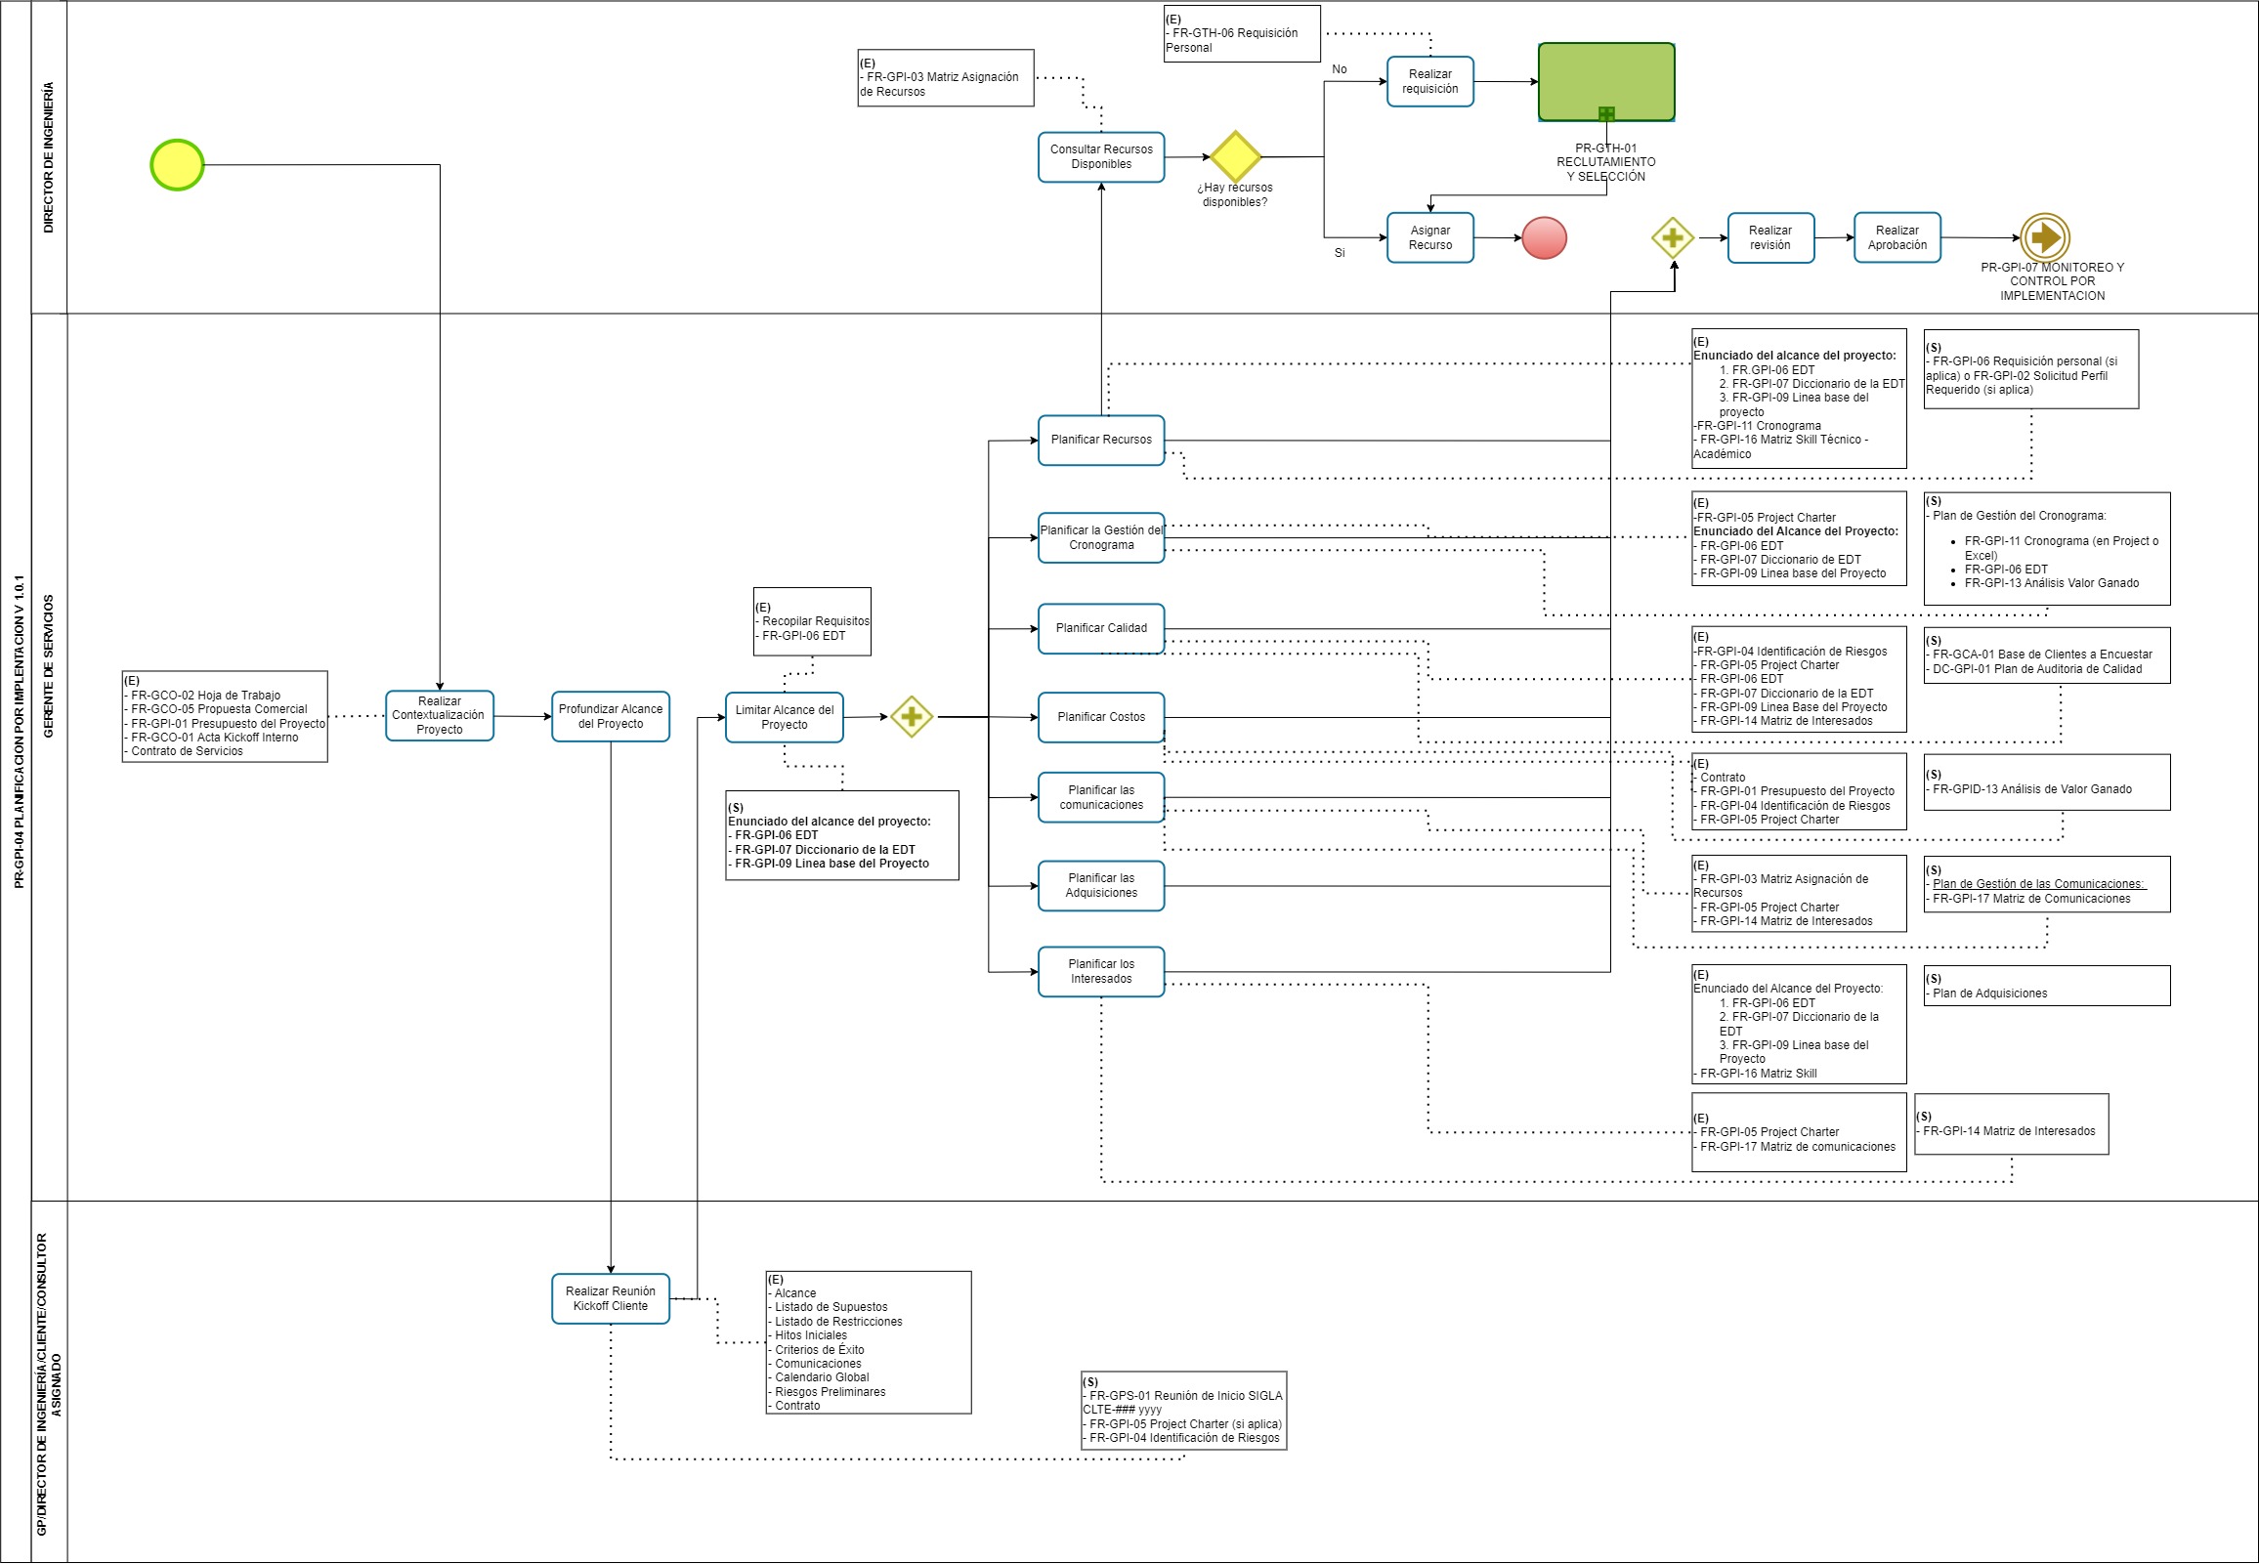The width and height of the screenshot is (2259, 1564).
Task: Select the FR-GPI-14 Matriz de Interesados output note
Action: click(x=2012, y=1126)
